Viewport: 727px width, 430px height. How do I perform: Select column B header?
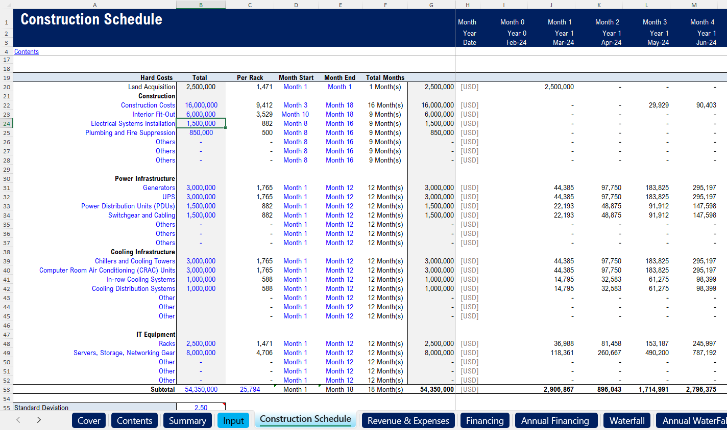[201, 5]
